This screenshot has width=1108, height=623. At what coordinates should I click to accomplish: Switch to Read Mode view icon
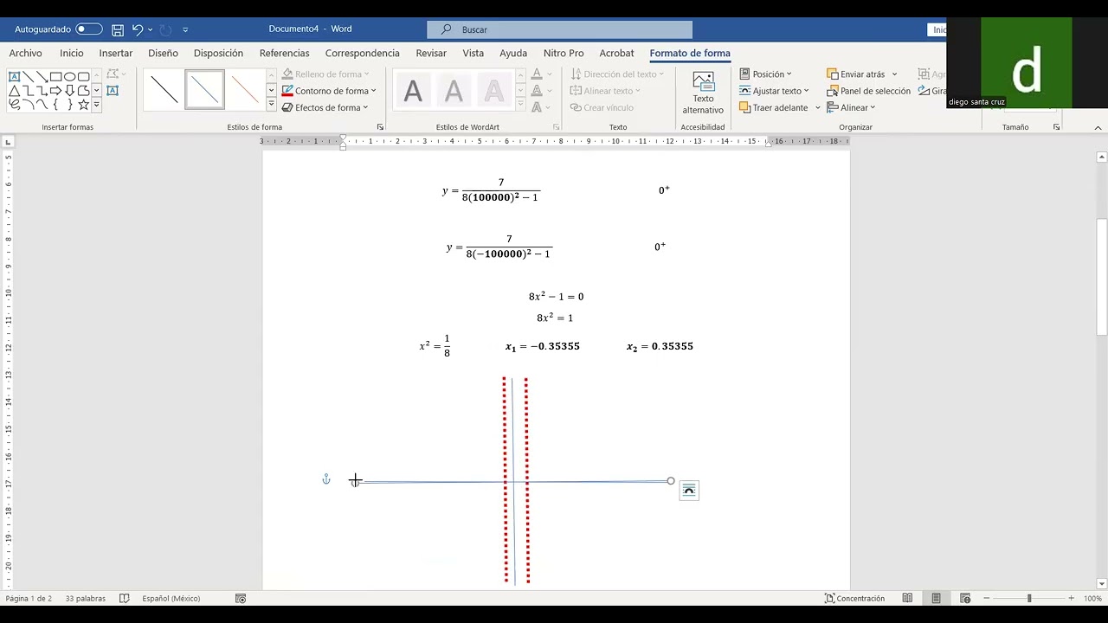pyautogui.click(x=907, y=598)
